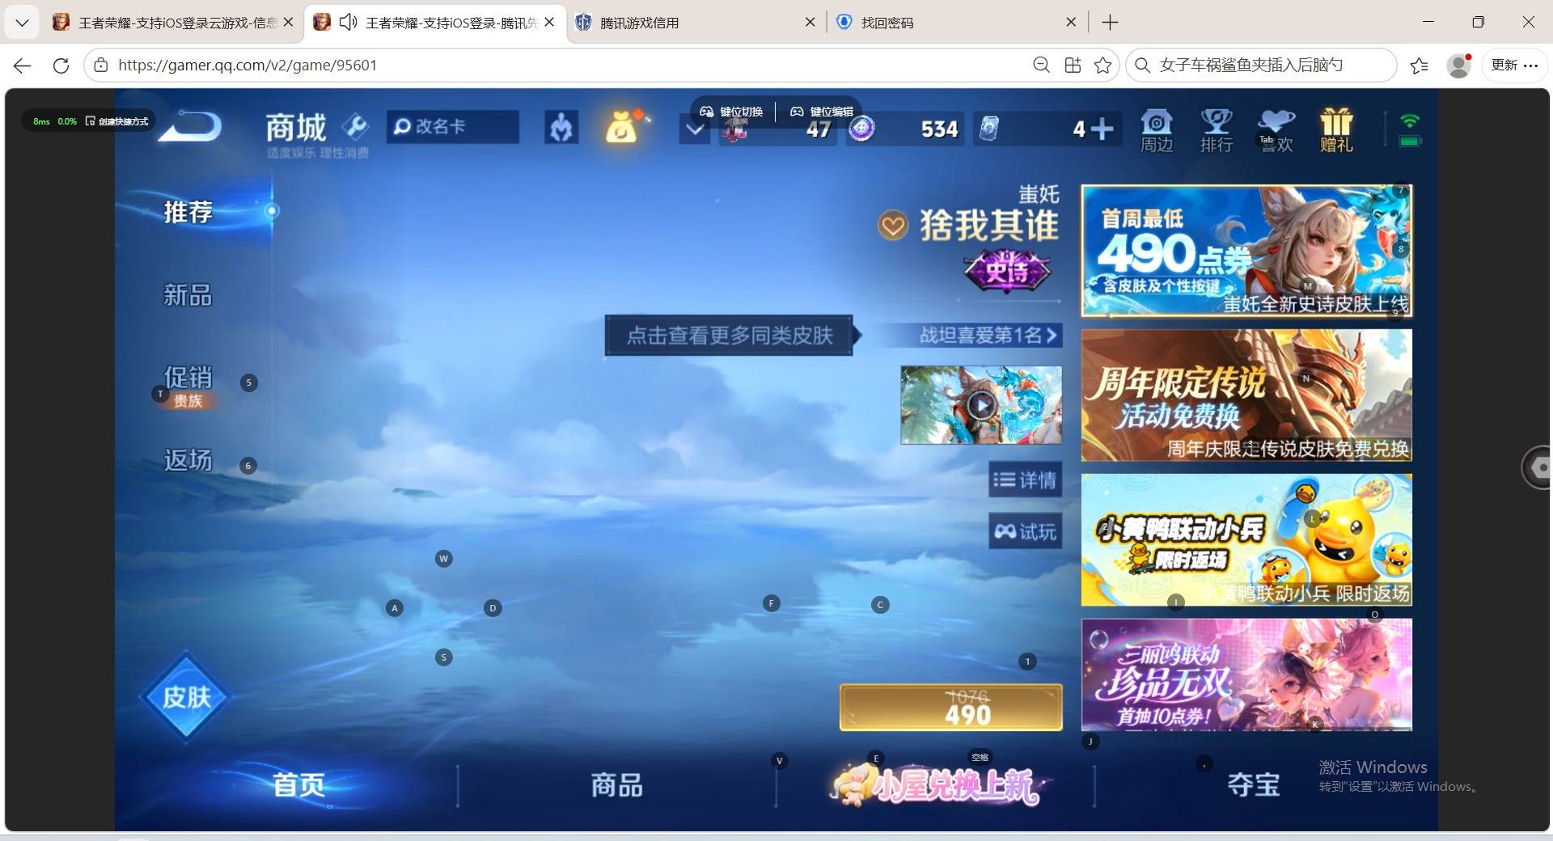The width and height of the screenshot is (1553, 841).
Task: Click 点击查看更多同类皮肤 tooltip
Action: (x=729, y=336)
